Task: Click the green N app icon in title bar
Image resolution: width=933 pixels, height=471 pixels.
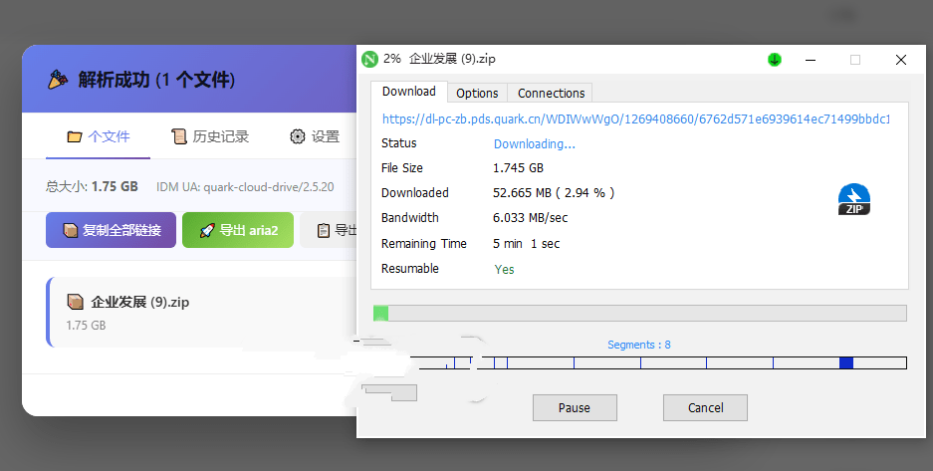Action: 370,60
